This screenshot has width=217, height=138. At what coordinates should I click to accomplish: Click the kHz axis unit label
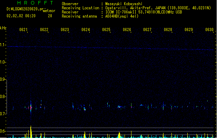3,28
